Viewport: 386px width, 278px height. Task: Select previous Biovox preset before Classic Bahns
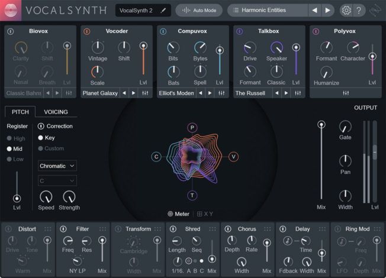point(48,93)
